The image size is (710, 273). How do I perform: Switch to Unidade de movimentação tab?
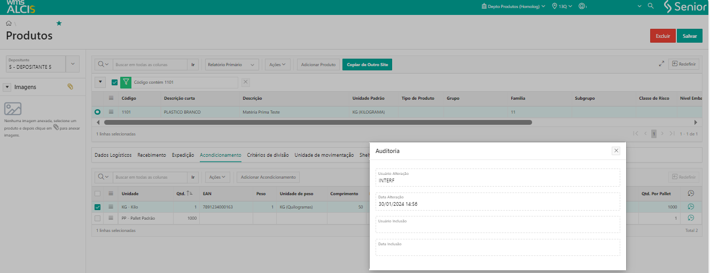click(324, 155)
